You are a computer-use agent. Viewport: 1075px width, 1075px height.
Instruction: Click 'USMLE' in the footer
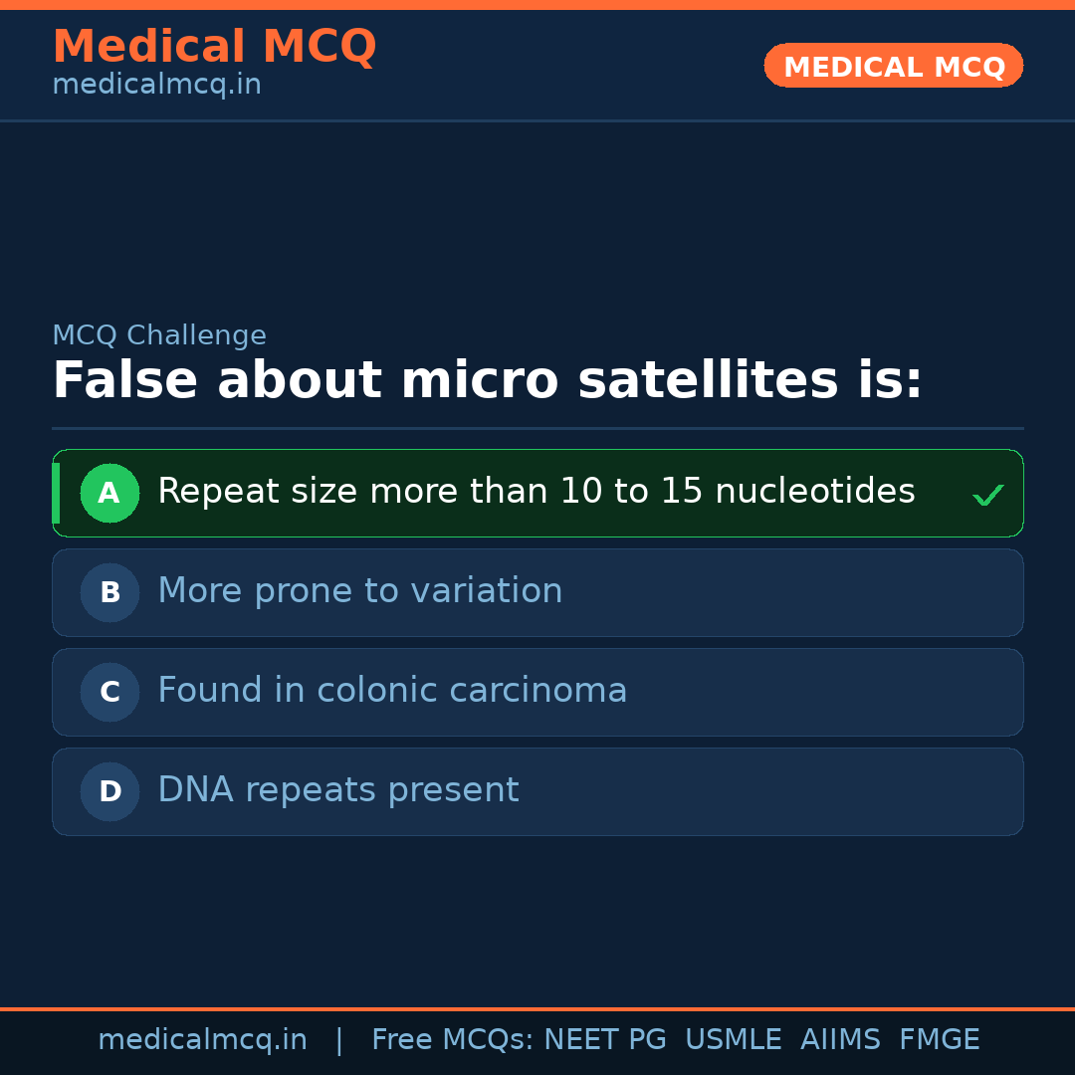coord(733,1040)
